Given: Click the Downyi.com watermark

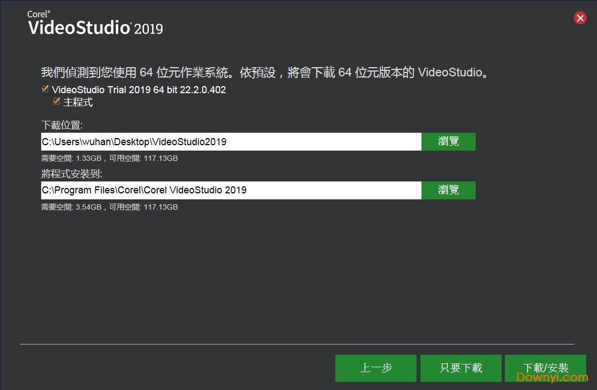Looking at the screenshot, I should tap(552, 378).
